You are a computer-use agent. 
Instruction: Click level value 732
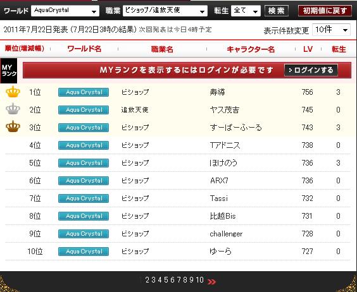click(x=308, y=198)
